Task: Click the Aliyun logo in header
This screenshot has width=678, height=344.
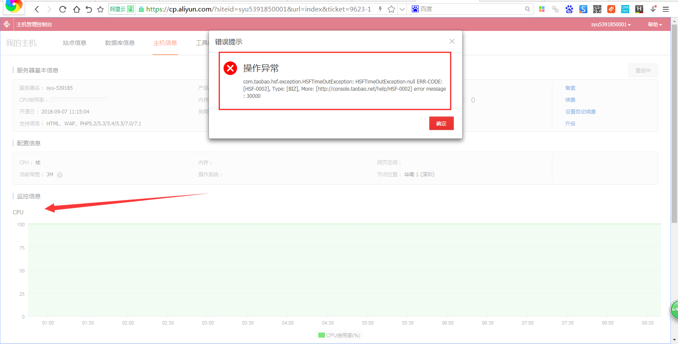Action: (x=7, y=25)
